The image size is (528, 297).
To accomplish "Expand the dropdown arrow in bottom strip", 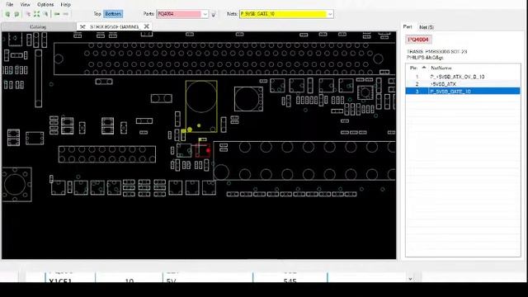I will 410,279.
